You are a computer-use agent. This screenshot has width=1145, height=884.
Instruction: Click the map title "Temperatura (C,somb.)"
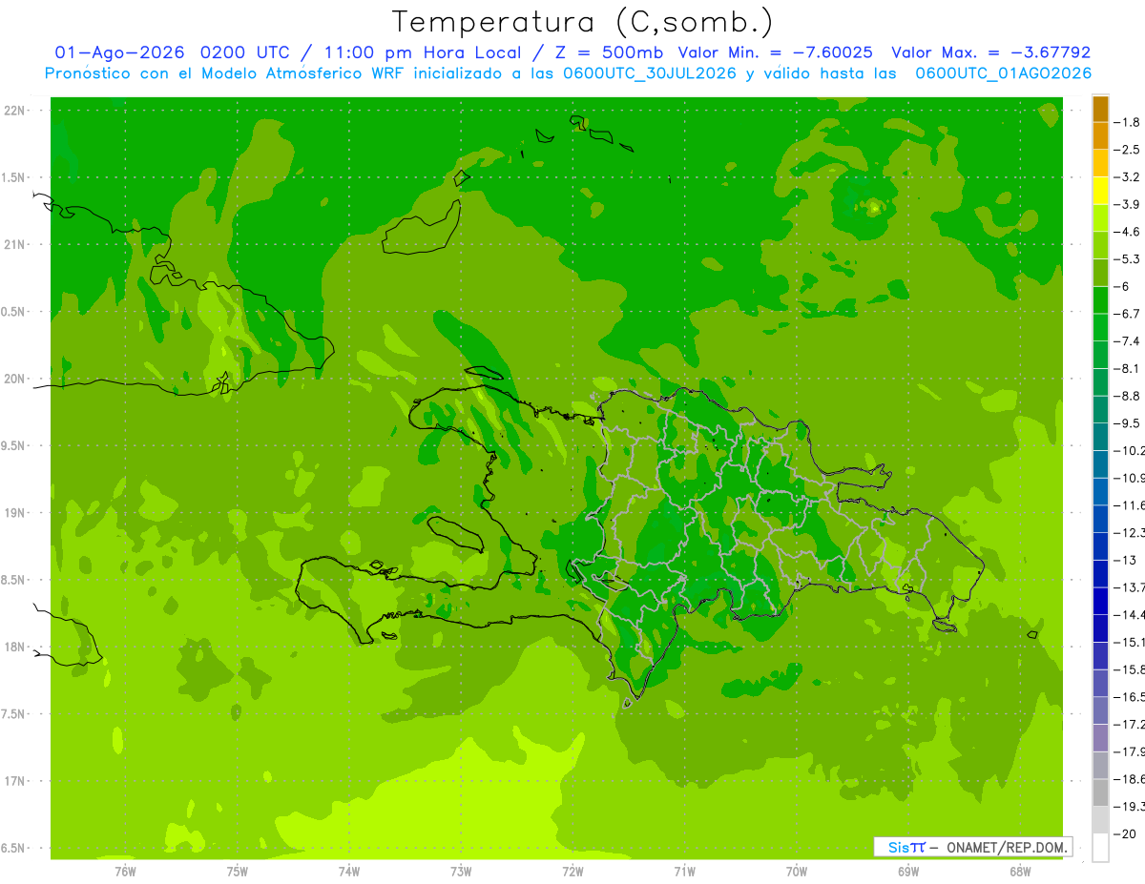tap(582, 22)
